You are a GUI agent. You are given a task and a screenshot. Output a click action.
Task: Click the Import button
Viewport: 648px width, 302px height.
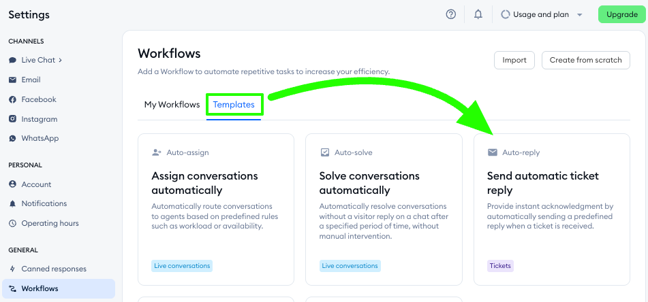click(x=514, y=60)
